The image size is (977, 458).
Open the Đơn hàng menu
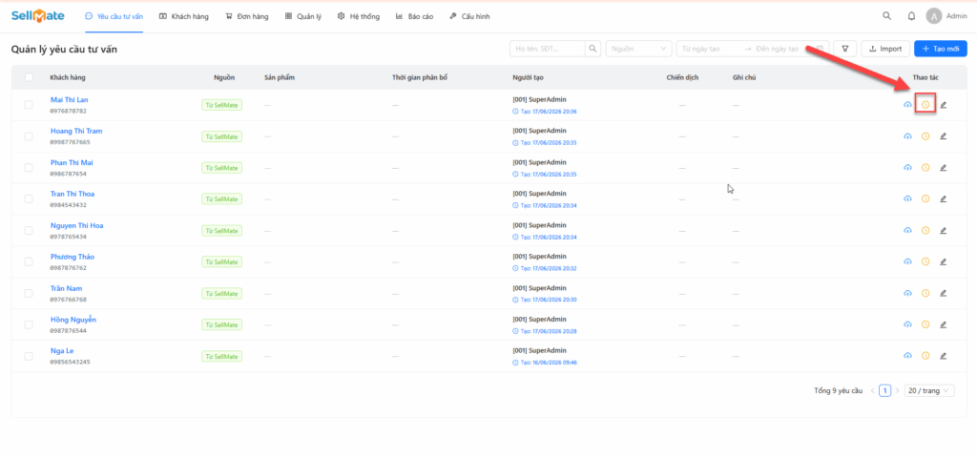247,17
